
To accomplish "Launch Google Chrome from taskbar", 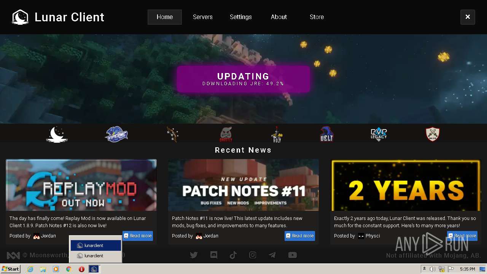I will click(x=69, y=269).
